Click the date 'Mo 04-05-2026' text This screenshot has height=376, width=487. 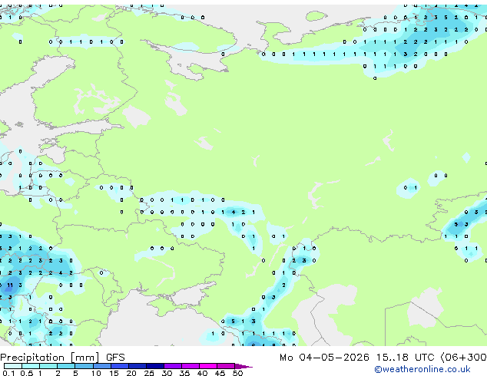point(324,357)
